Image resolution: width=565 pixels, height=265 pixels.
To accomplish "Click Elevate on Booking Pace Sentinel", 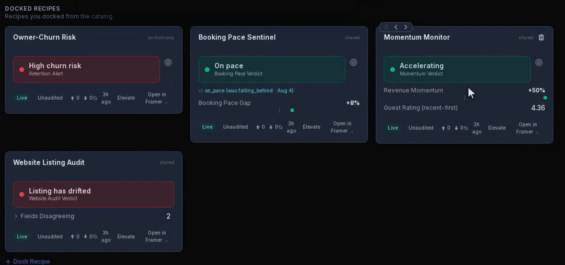I will pos(312,127).
